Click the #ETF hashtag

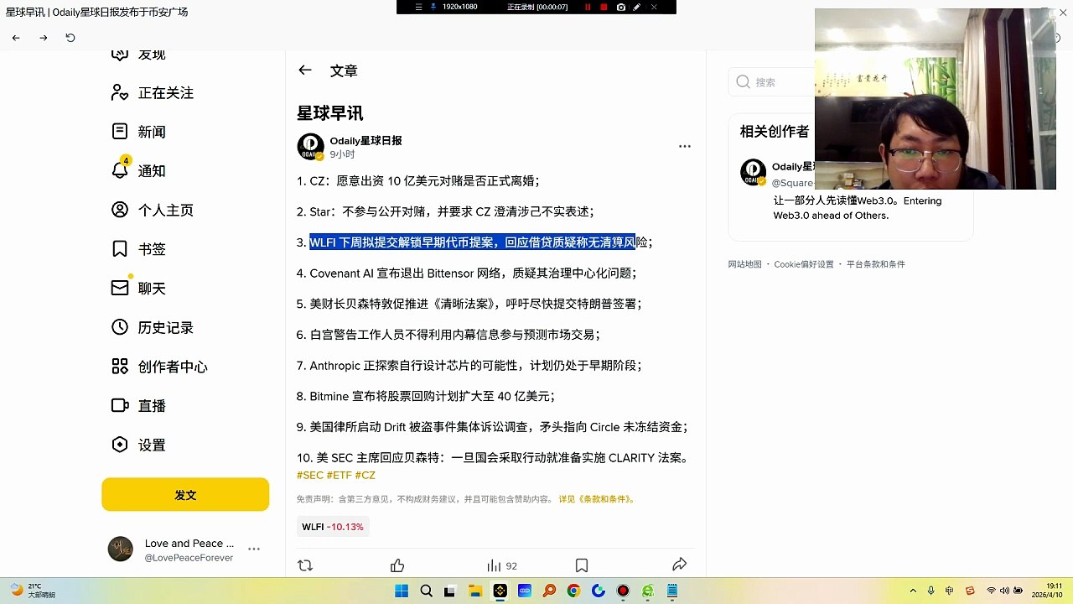tap(340, 475)
